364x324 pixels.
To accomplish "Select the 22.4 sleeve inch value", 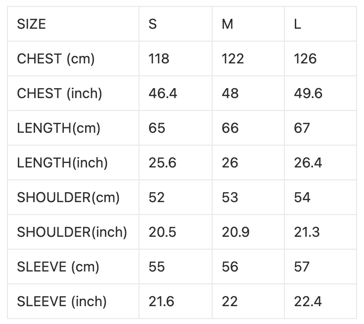I will [308, 301].
